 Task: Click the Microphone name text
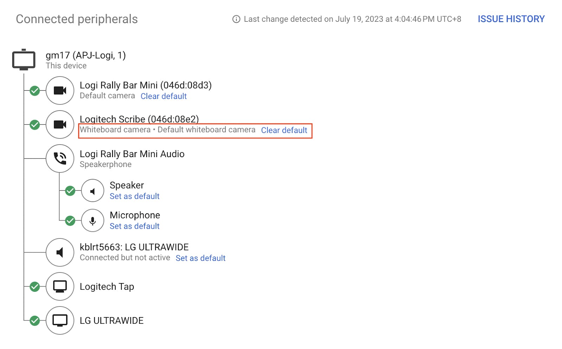[x=135, y=215]
